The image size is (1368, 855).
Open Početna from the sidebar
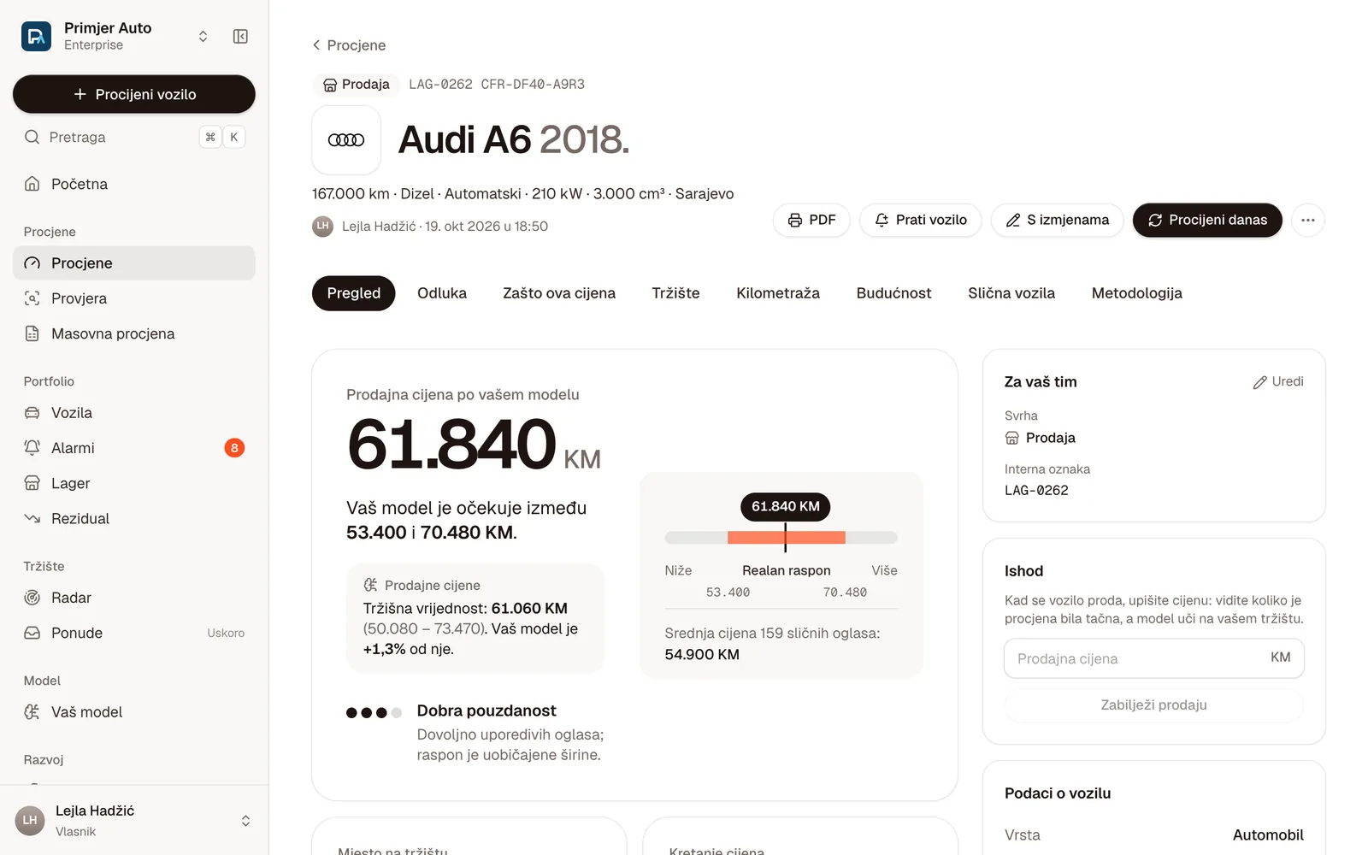(x=134, y=184)
